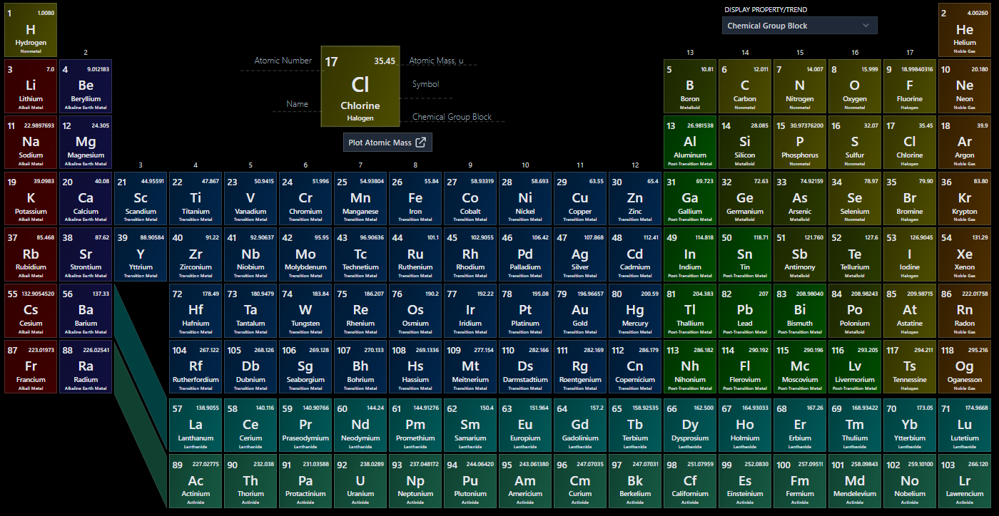Select the Bromine tile
Viewport: 999px width, 516px height.
pos(910,199)
